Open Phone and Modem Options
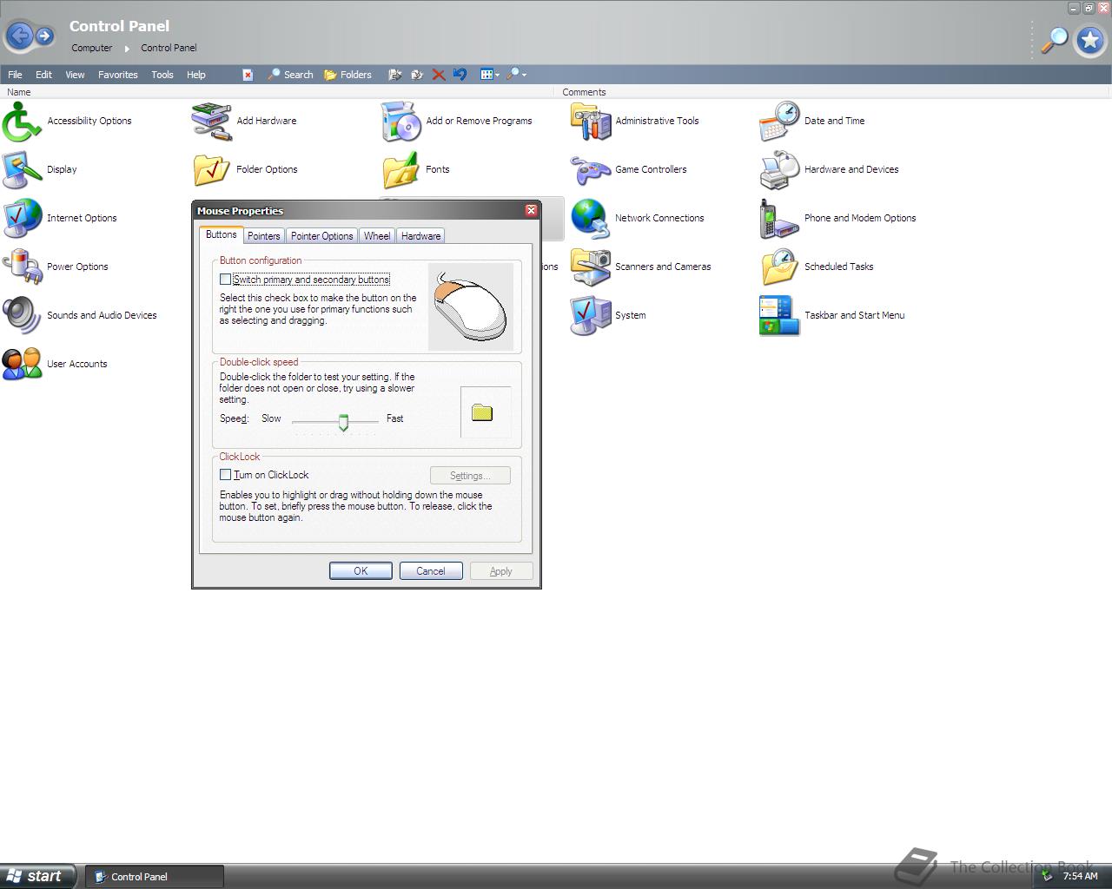This screenshot has width=1112, height=889. click(x=838, y=219)
